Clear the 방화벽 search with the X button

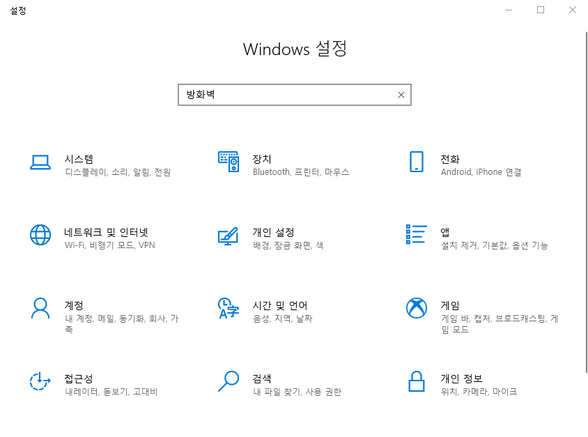point(401,94)
